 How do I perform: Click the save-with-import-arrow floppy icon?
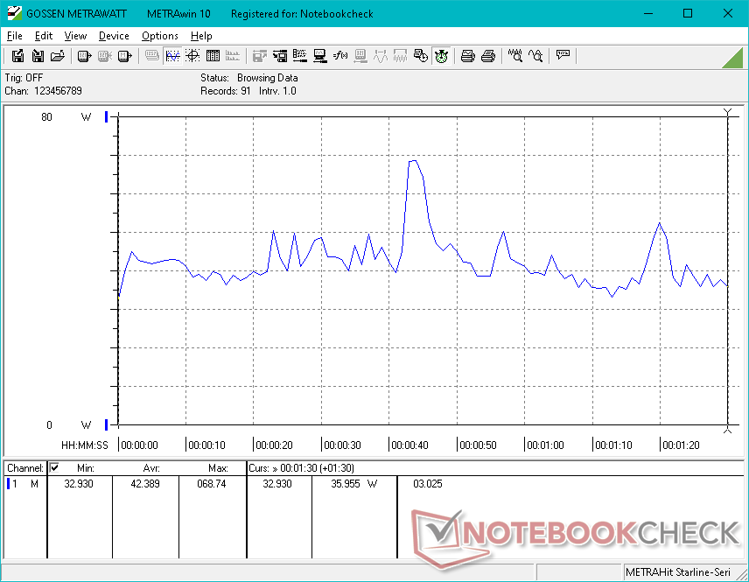pos(38,56)
